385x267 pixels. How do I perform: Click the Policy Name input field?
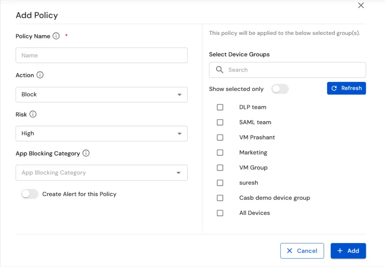point(101,55)
